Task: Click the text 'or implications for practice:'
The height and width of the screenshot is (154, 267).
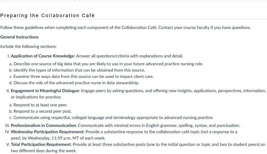Action: point(36,97)
